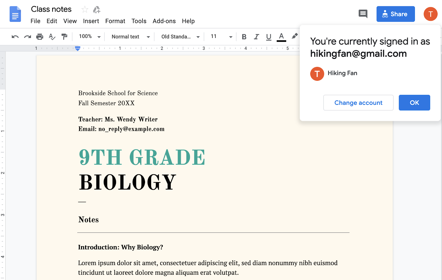Run the spelling check icon

tap(52, 37)
